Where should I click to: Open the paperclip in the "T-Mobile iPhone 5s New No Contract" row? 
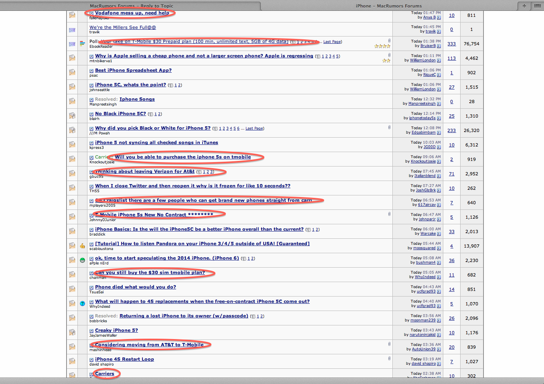(x=389, y=214)
